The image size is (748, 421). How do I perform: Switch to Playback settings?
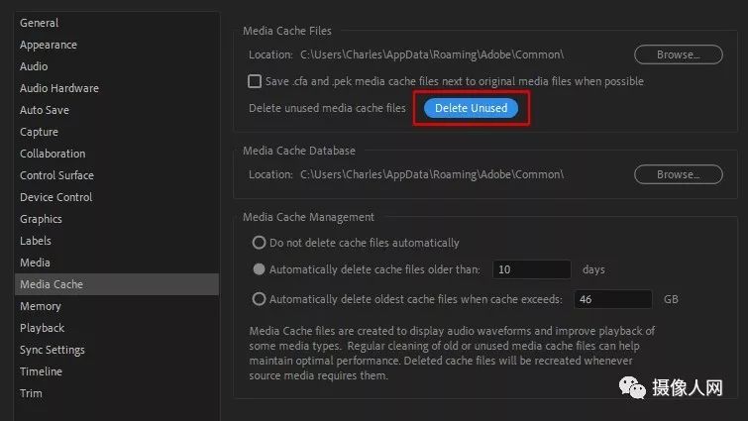point(42,328)
